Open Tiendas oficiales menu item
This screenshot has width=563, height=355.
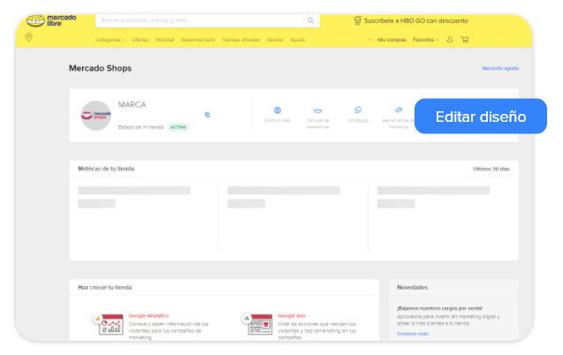coord(240,40)
